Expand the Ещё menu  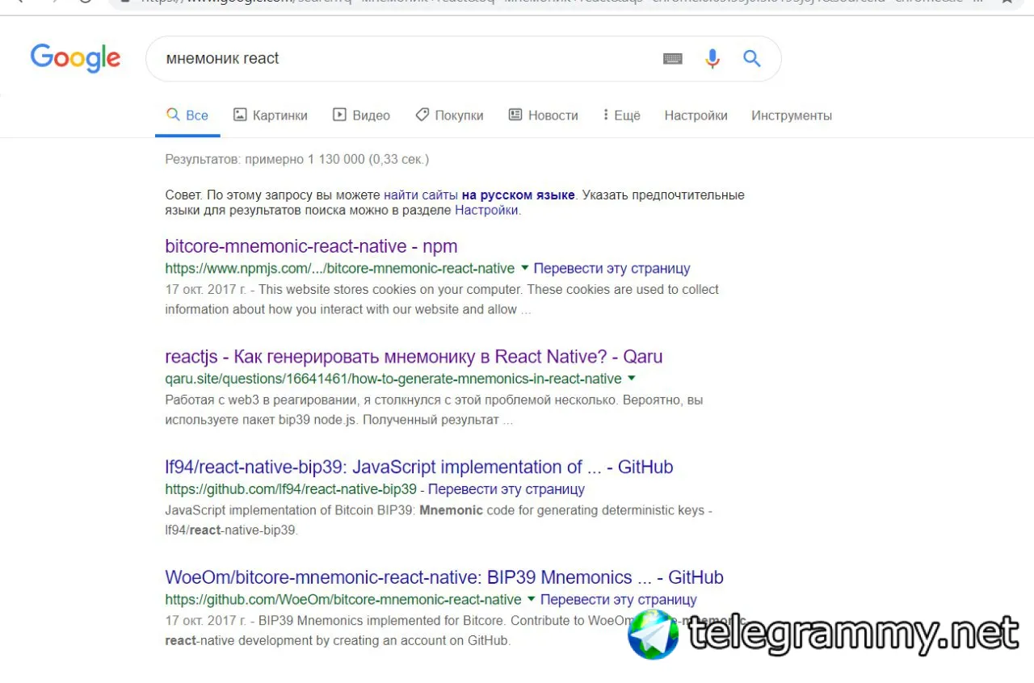tap(621, 115)
